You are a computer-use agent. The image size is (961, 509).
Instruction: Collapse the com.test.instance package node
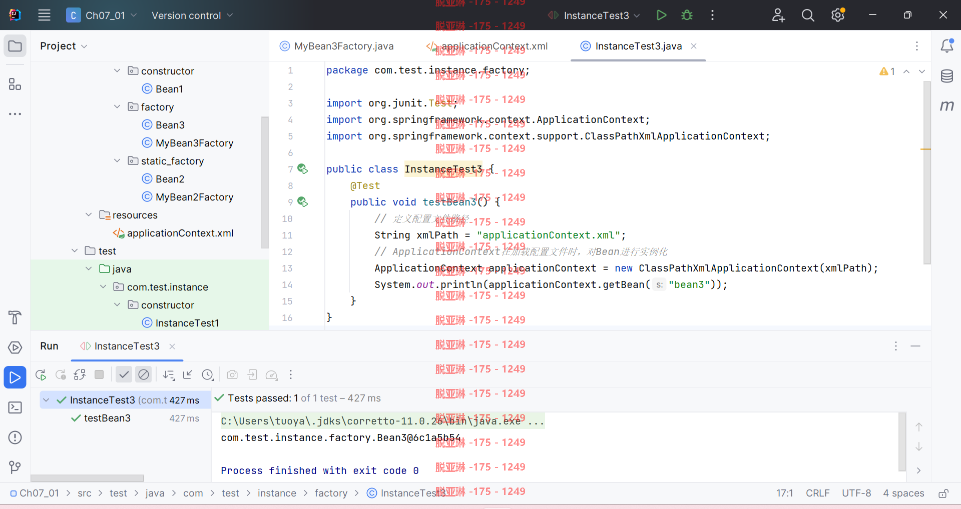[103, 286]
